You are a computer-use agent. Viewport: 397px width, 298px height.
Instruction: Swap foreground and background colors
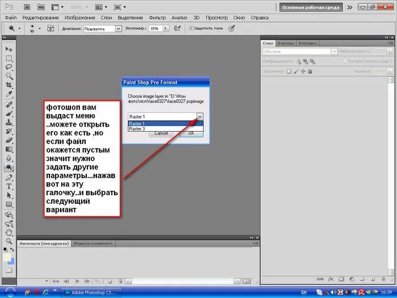click(x=12, y=250)
